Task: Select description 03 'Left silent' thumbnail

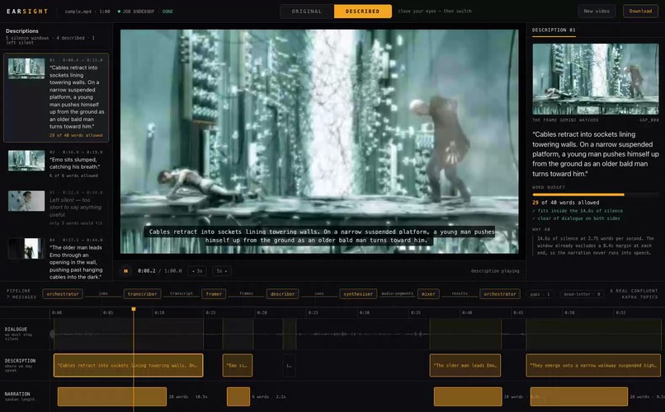Action: point(26,201)
